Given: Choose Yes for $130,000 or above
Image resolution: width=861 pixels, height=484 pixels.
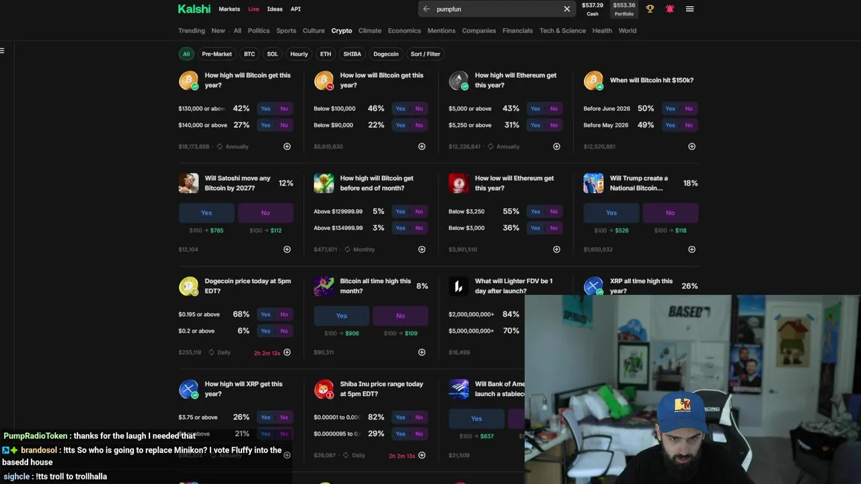Looking at the screenshot, I should tap(266, 108).
